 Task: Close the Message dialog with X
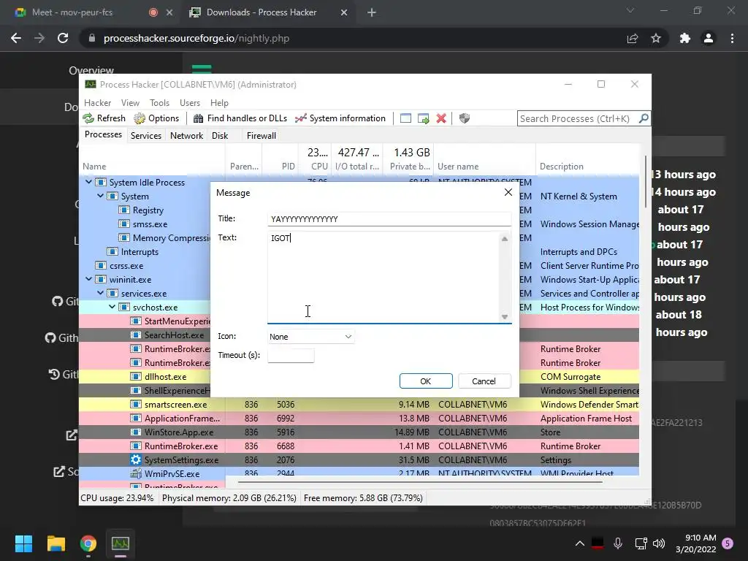tap(508, 192)
